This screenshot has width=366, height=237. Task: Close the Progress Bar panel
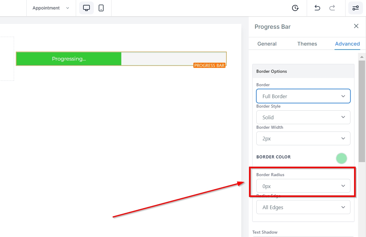tap(356, 26)
